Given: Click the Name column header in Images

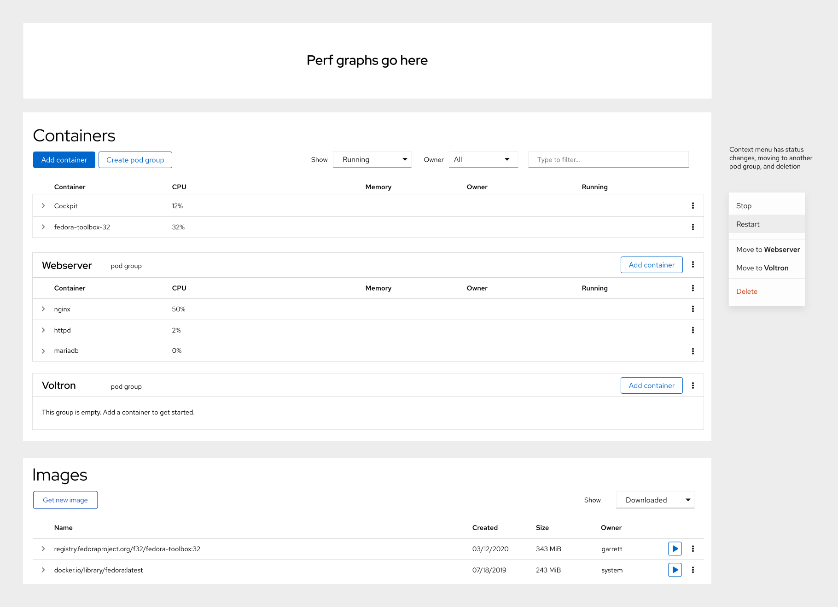Looking at the screenshot, I should pyautogui.click(x=64, y=528).
